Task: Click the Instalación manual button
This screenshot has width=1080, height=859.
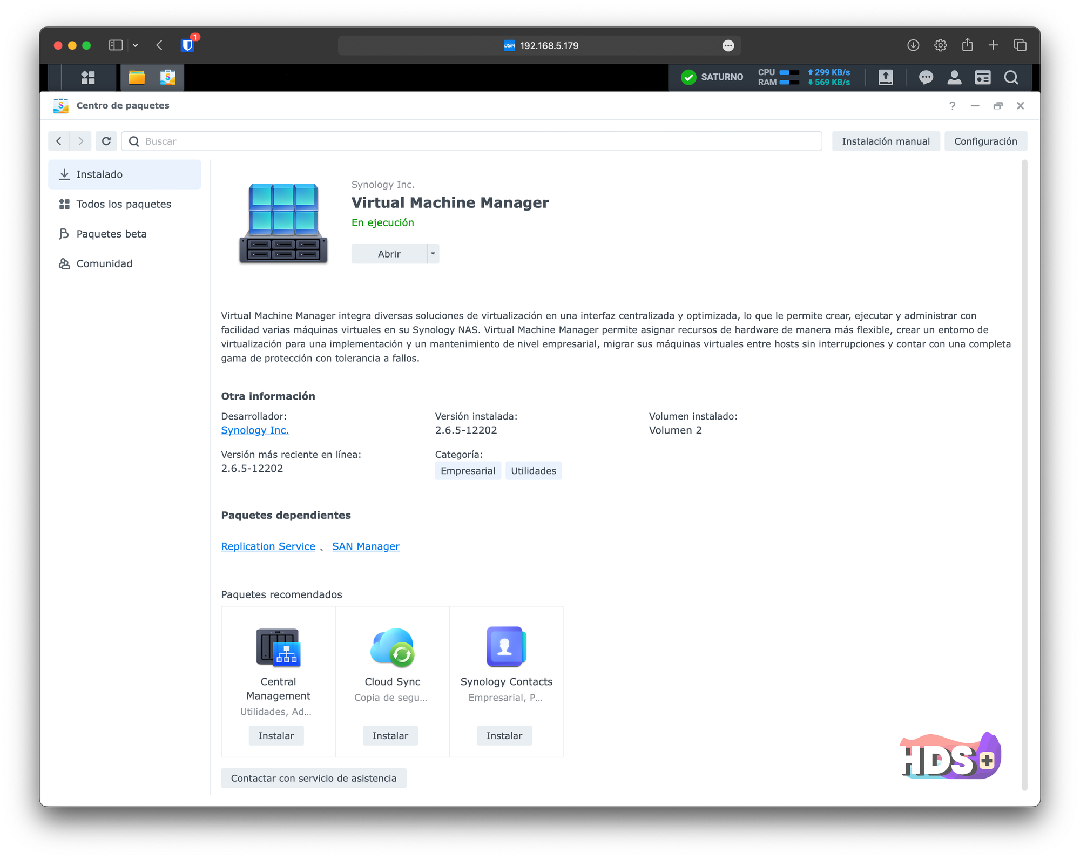Action: point(886,141)
